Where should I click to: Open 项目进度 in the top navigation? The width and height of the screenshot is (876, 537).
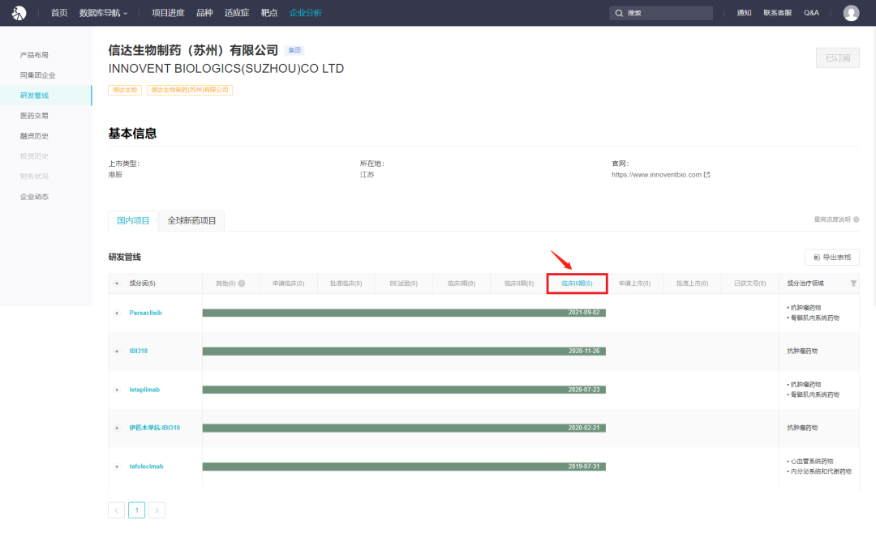click(168, 13)
